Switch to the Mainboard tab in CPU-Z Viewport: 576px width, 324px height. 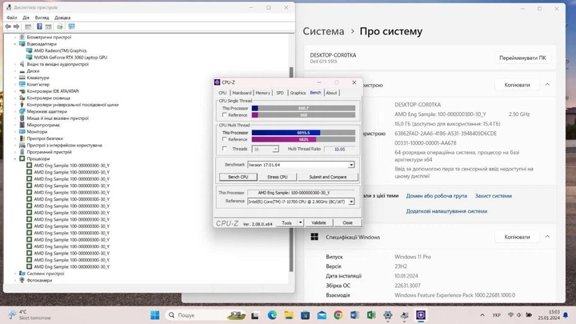[242, 93]
